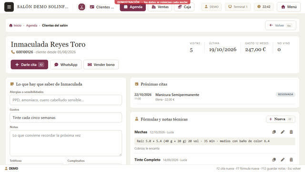
Task: Open the Clientes tab
Action: [x=102, y=7]
